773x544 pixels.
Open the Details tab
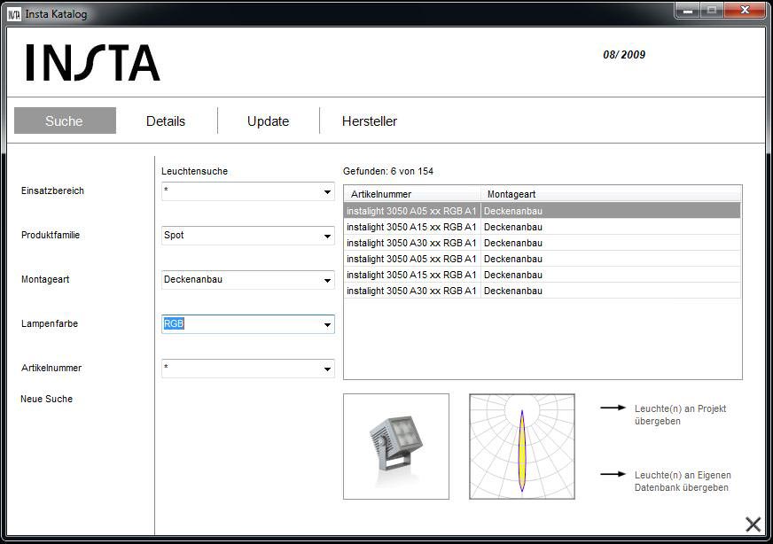(166, 121)
